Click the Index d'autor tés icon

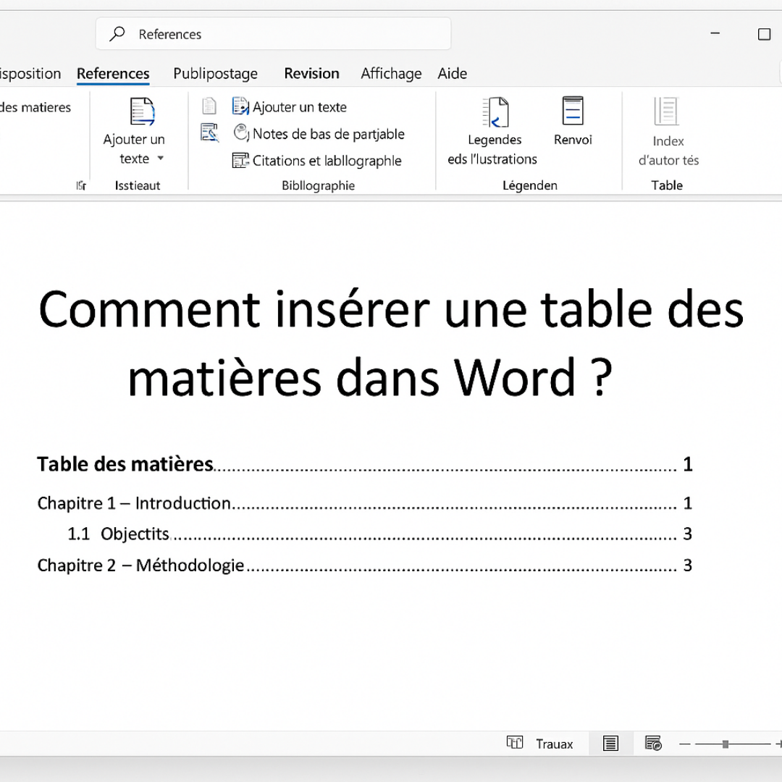666,112
